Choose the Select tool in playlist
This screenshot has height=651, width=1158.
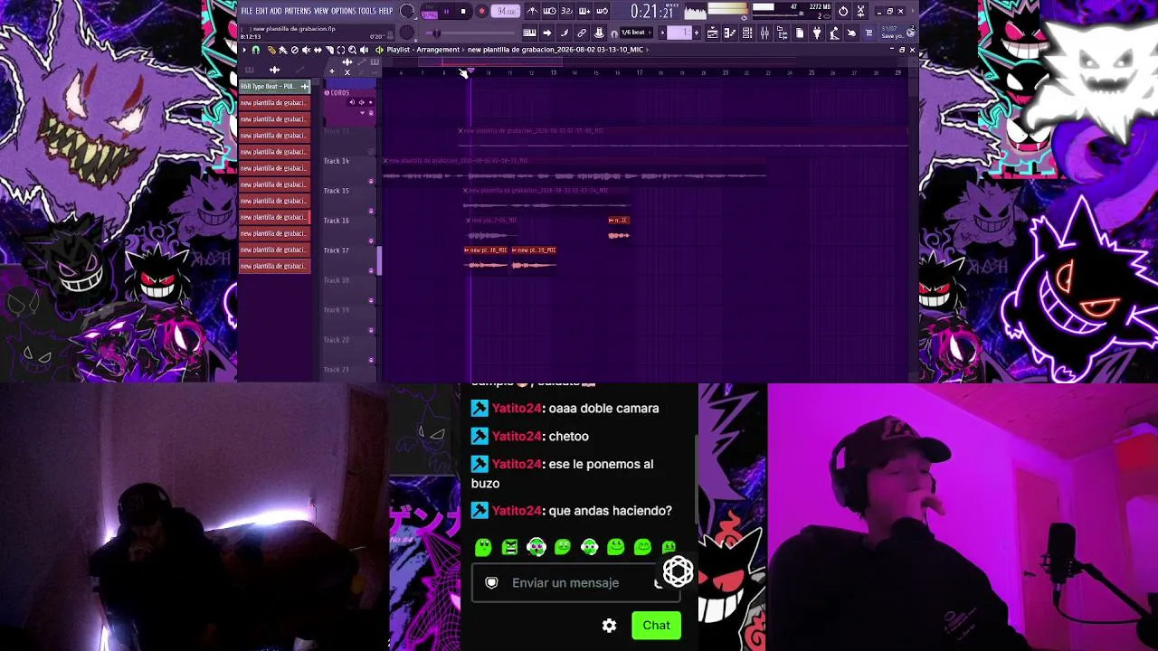[341, 50]
